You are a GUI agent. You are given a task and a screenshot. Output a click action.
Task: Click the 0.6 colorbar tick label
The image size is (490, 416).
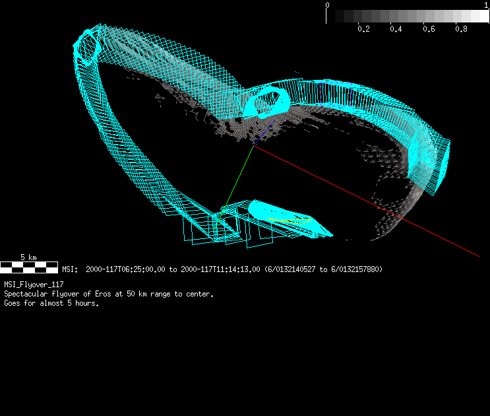[429, 29]
